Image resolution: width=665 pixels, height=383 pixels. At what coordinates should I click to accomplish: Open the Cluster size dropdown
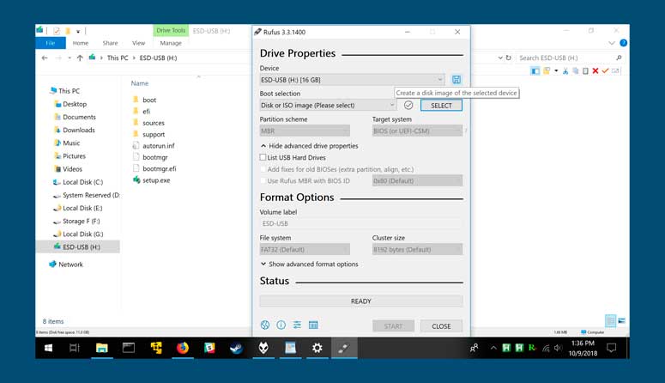point(417,249)
